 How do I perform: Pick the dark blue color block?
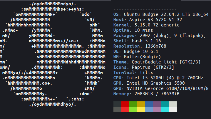click(x=149, y=104)
